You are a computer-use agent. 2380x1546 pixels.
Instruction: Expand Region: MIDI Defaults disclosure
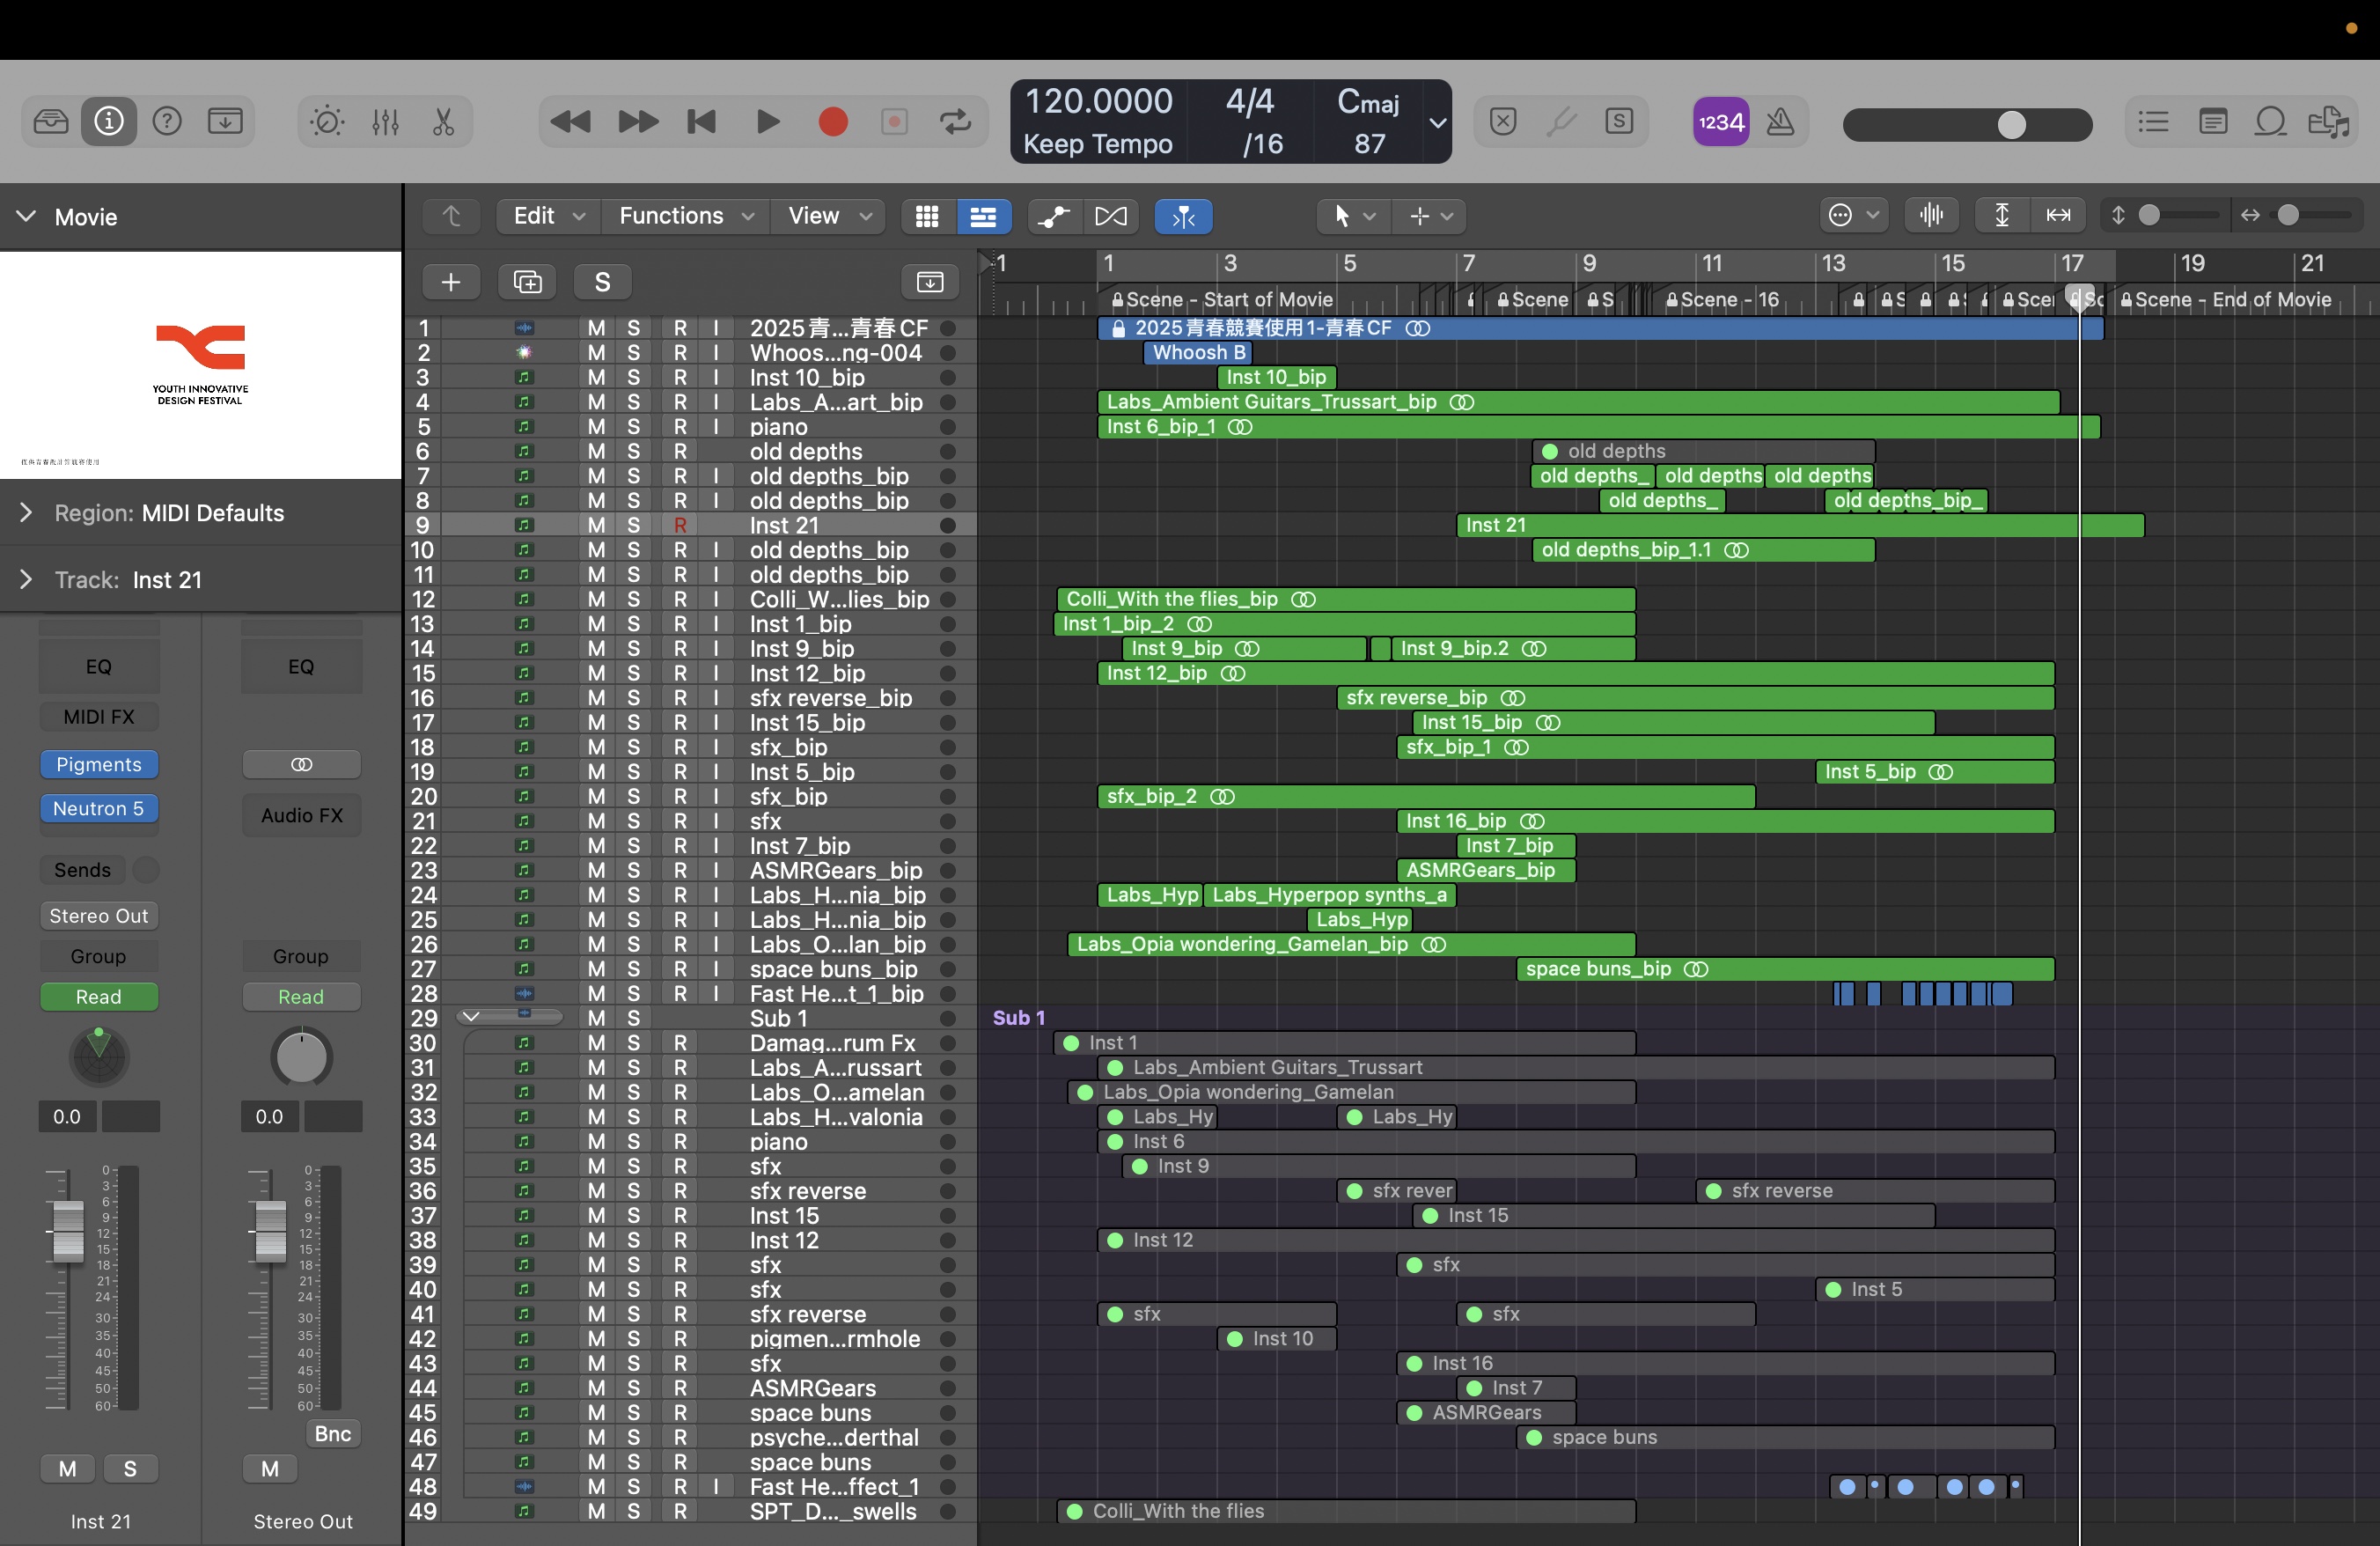pos(27,512)
